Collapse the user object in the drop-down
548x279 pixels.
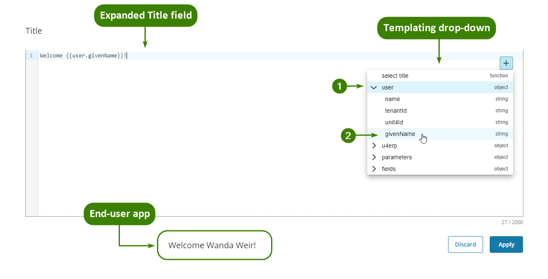tap(374, 87)
